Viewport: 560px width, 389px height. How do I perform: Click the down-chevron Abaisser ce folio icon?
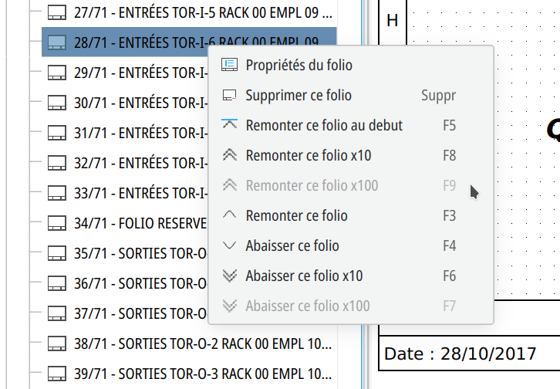(229, 245)
